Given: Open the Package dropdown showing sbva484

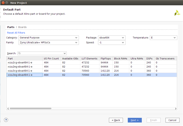Looking at the screenshot, I should [x=111, y=38].
